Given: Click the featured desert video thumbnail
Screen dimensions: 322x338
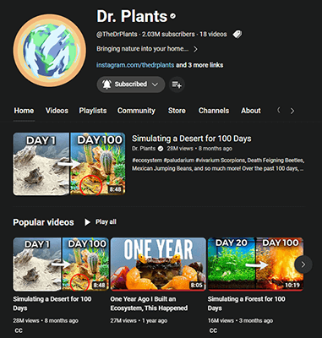Looking at the screenshot, I should click(x=69, y=164).
